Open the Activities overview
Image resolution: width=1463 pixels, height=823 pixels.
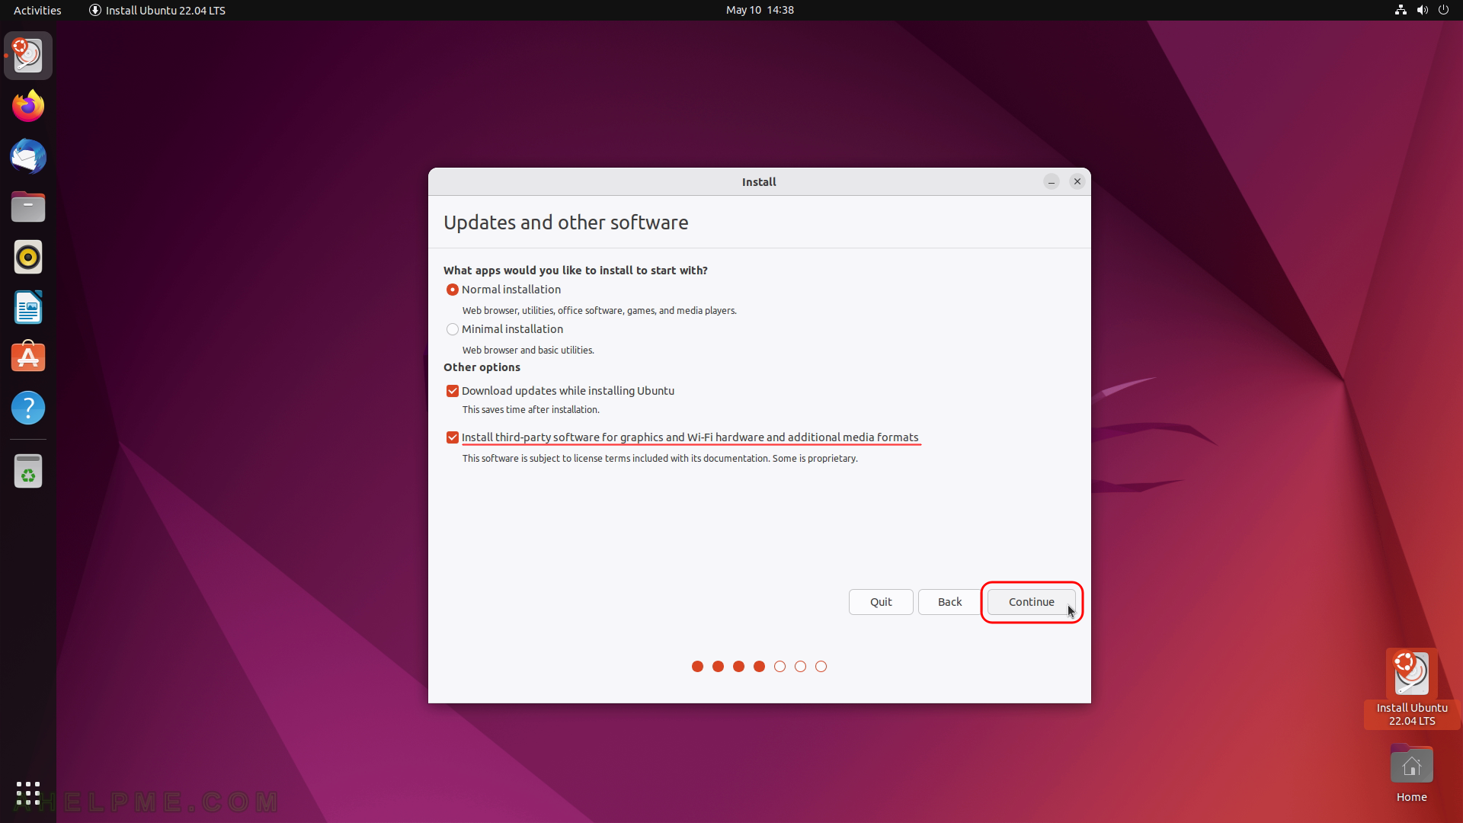point(37,10)
